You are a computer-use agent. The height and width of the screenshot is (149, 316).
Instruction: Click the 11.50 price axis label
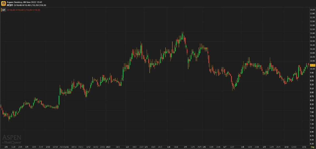pos(313,41)
